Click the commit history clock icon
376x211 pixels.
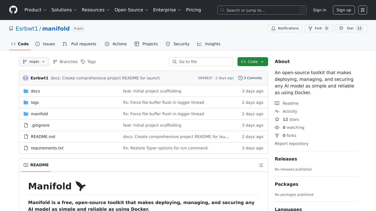pyautogui.click(x=241, y=78)
